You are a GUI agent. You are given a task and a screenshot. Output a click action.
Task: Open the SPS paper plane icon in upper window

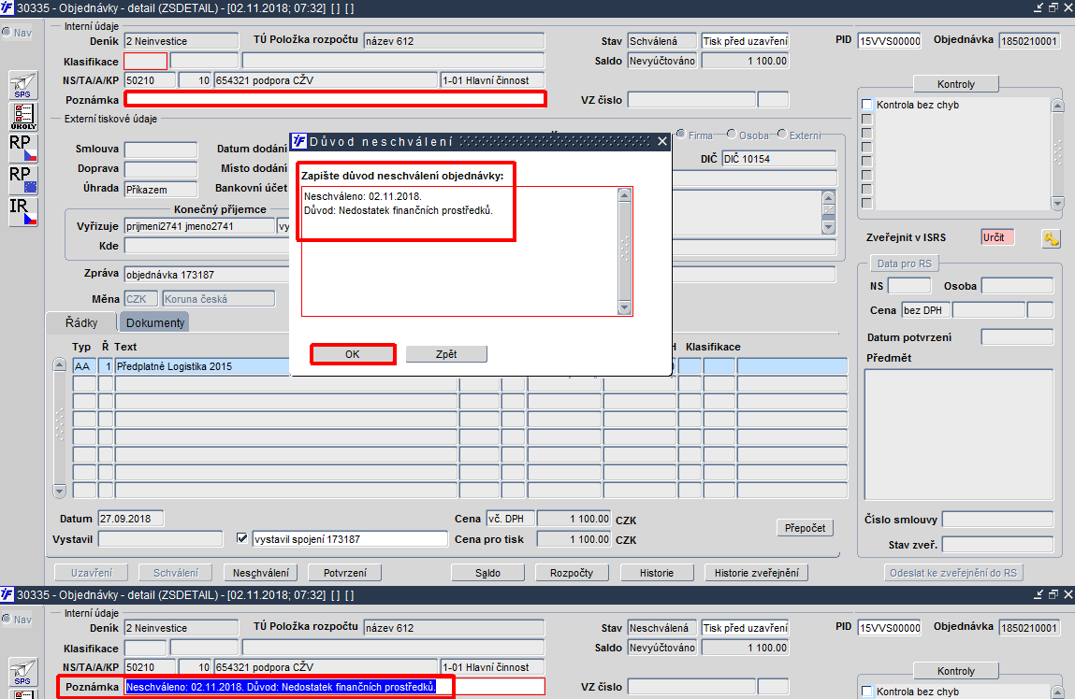tap(22, 86)
